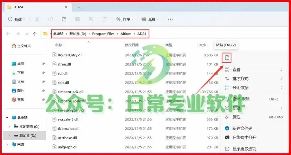
Task: Sort by the 类型 column header
Action: pyautogui.click(x=169, y=45)
